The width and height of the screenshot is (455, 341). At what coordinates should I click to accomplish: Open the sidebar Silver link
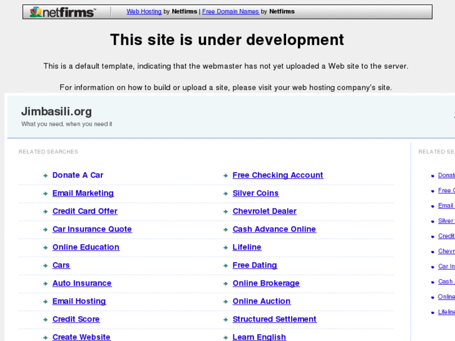[x=446, y=221]
